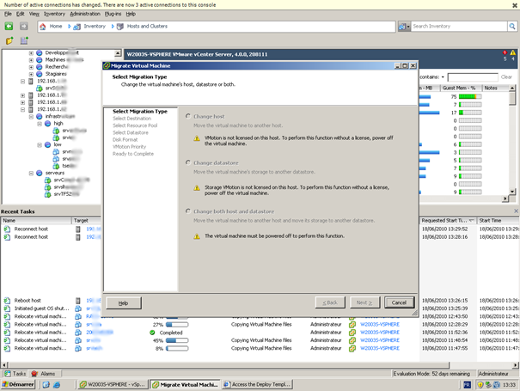
Task: Click the 27% relocate task progress bar
Action: click(177, 324)
